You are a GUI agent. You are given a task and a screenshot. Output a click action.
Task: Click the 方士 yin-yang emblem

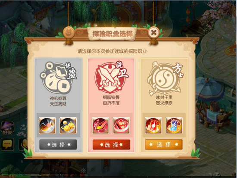click(x=165, y=78)
